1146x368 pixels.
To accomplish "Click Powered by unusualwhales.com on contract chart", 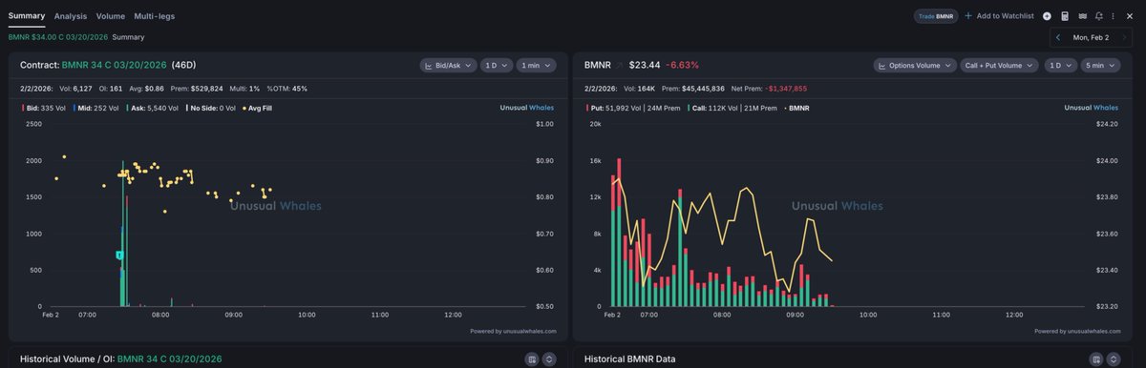I will pyautogui.click(x=515, y=332).
